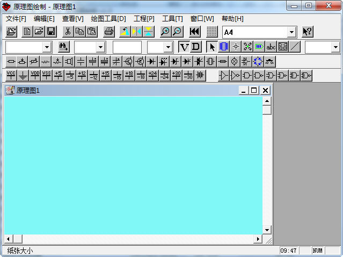Place the battery symbol
The width and height of the screenshot is (343, 257).
point(200,76)
